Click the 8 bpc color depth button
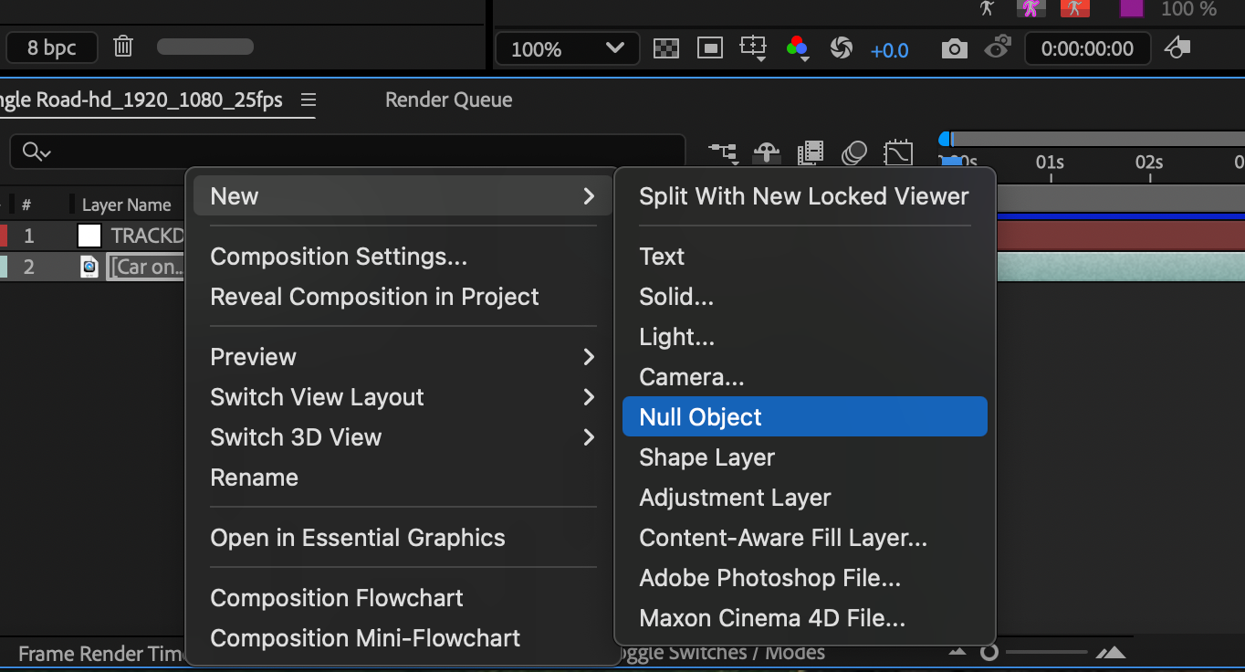This screenshot has height=672, width=1245. coord(51,47)
